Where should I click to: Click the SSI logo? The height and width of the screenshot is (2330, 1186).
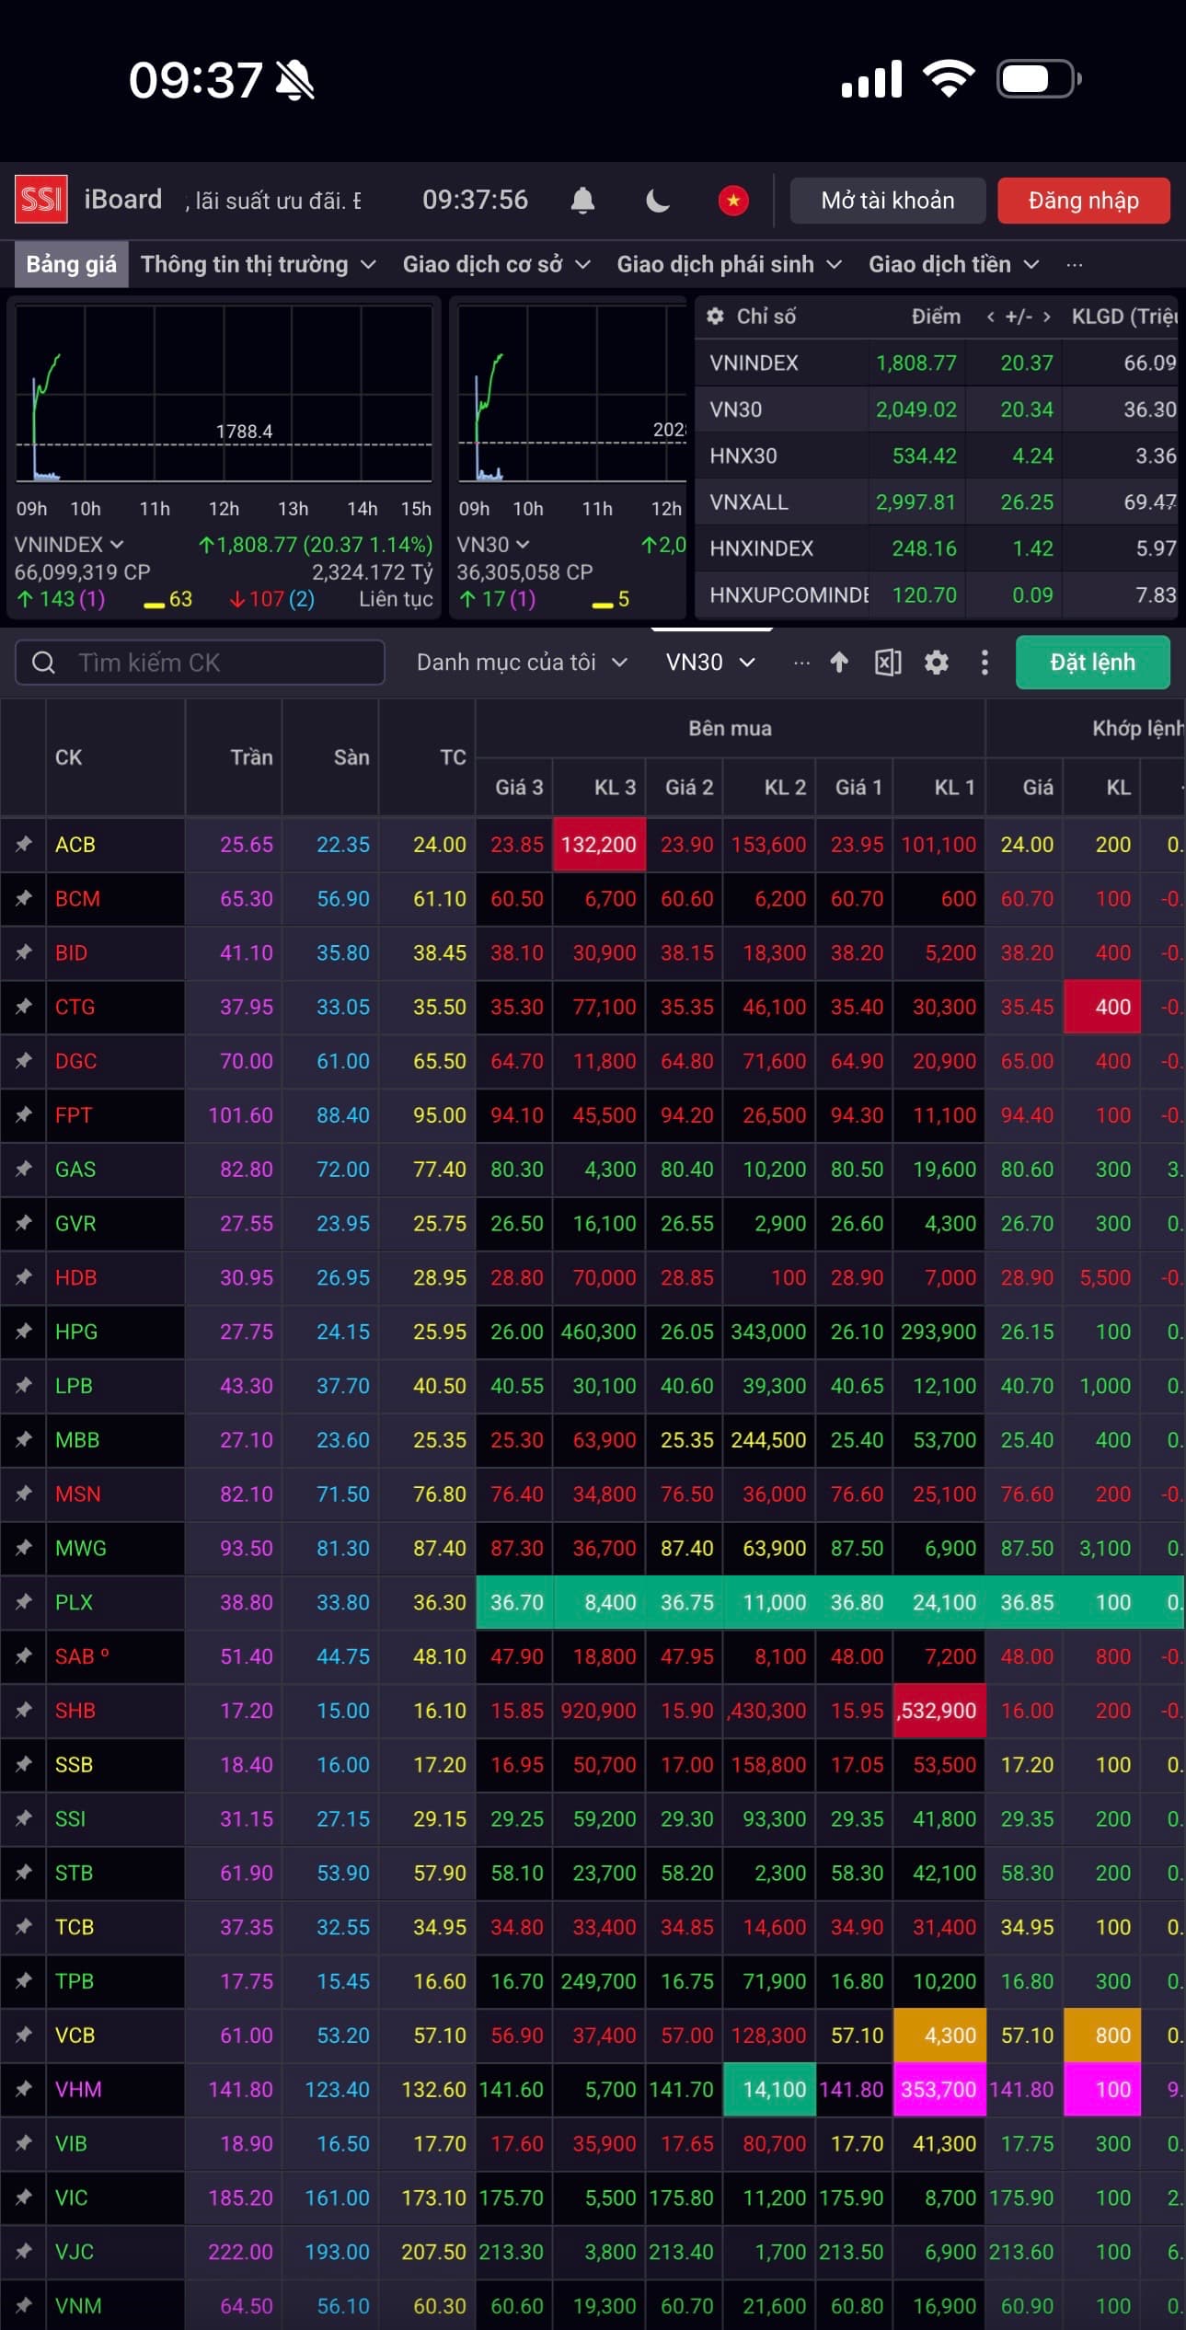pyautogui.click(x=41, y=200)
